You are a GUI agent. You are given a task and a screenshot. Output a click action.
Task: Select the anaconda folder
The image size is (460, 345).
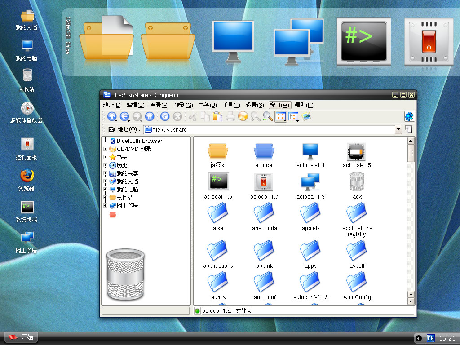(x=264, y=216)
